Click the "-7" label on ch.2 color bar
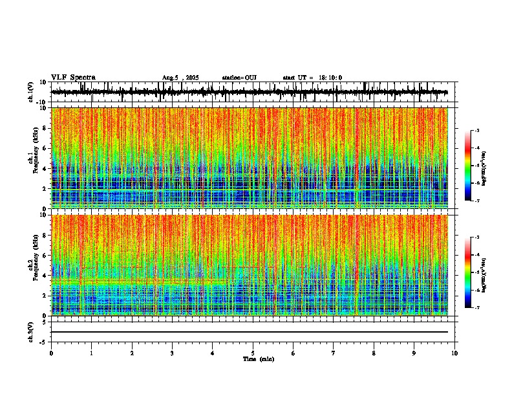This screenshot has width=512, height=396. (x=476, y=307)
